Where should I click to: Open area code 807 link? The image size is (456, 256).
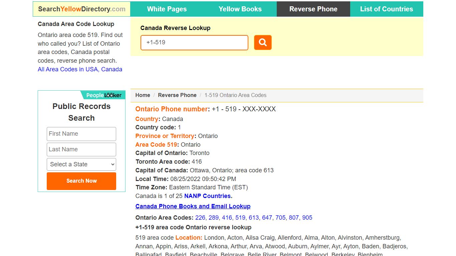tap(294, 218)
